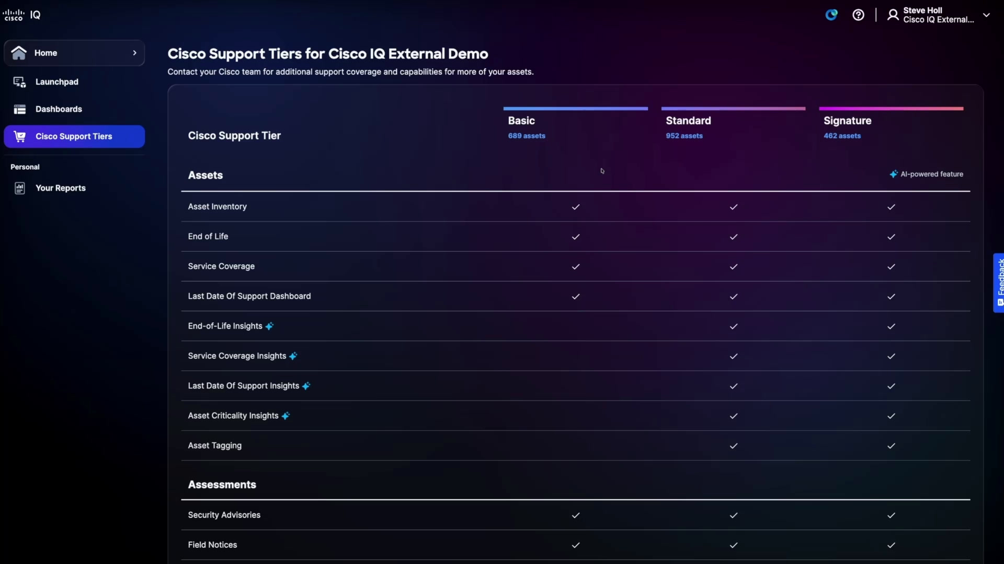Click the Standard tier heading
Screen dimensions: 1004x564
(688, 121)
